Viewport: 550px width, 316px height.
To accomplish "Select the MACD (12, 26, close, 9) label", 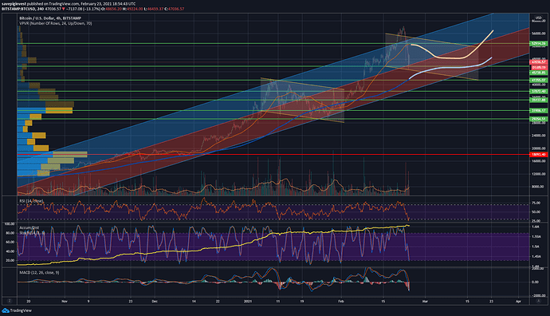I will tap(39, 272).
